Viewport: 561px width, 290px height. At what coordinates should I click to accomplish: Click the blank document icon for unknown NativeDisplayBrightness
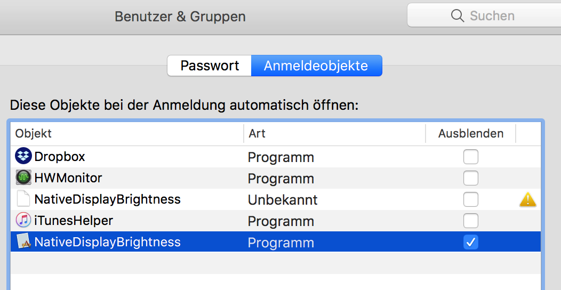(23, 199)
